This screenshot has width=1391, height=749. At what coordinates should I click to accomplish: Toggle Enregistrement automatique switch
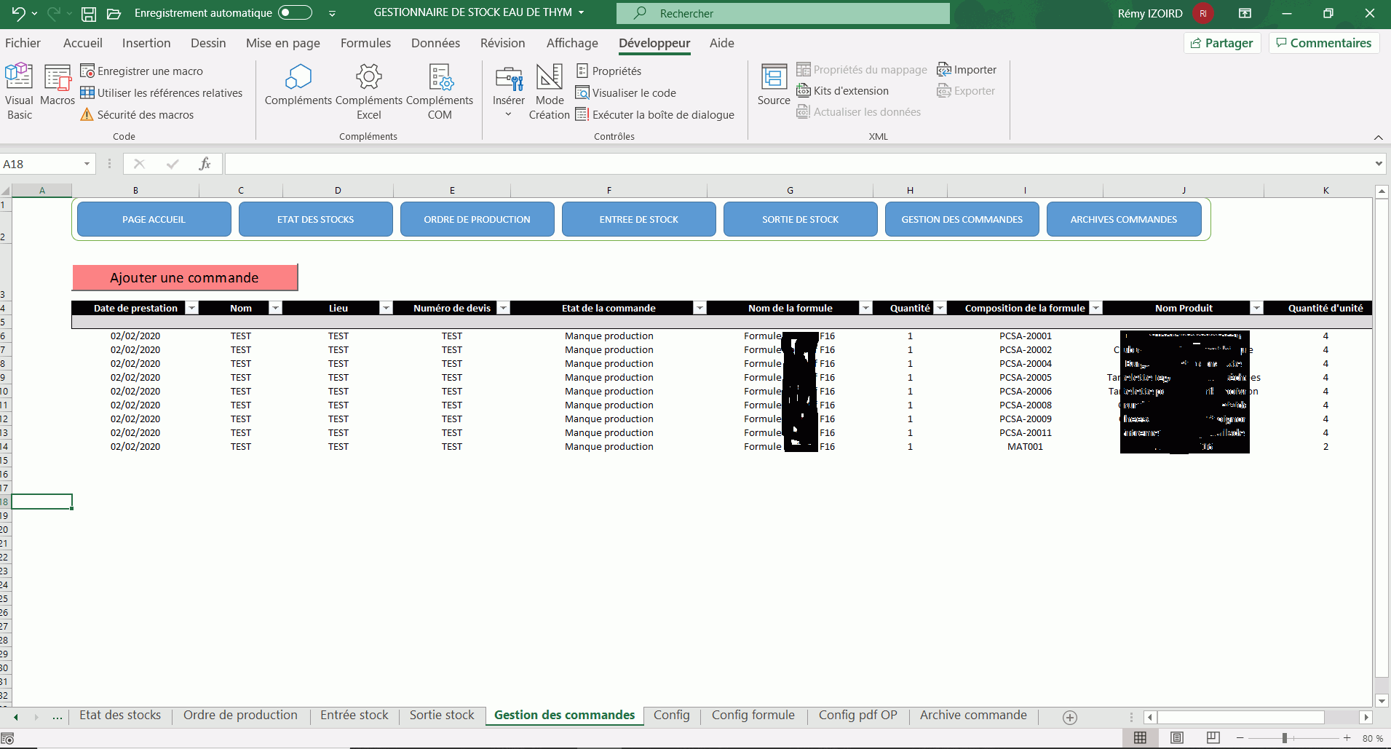coord(295,13)
